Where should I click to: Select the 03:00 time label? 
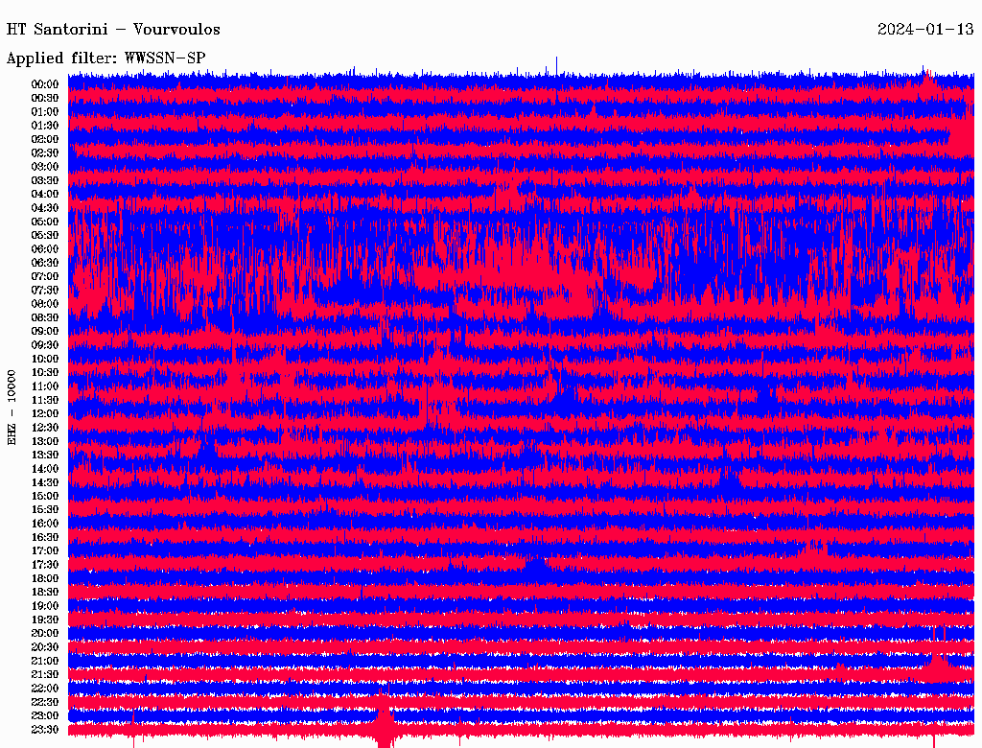click(x=45, y=167)
